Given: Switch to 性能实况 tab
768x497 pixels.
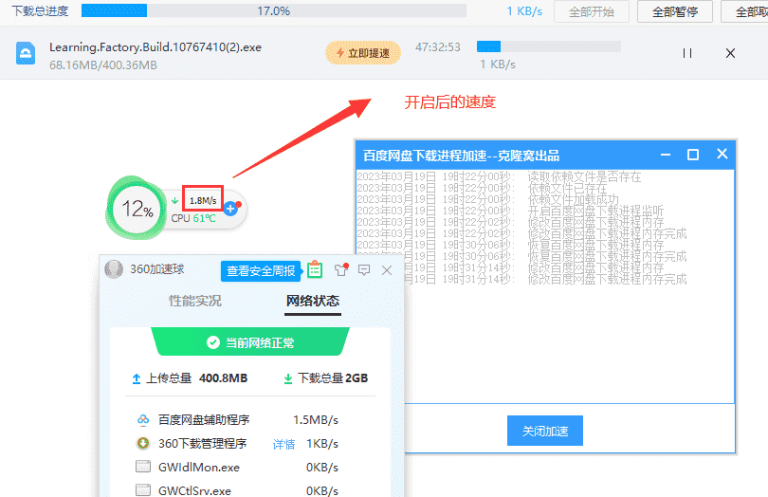Looking at the screenshot, I should coord(195,301).
